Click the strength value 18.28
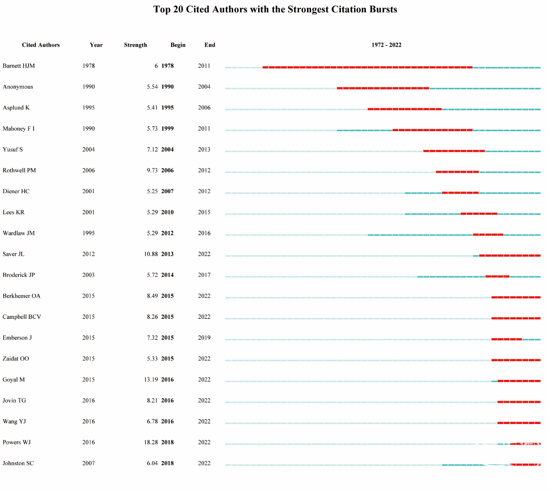 (151, 442)
